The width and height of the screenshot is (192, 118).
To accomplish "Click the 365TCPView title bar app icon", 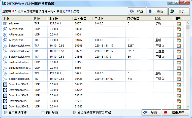I will pyautogui.click(x=4, y=3).
